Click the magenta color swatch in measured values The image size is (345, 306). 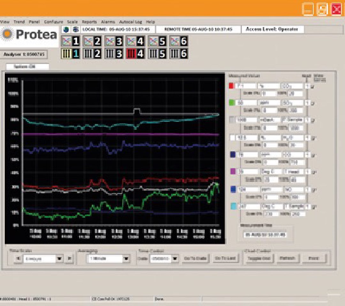233,172
